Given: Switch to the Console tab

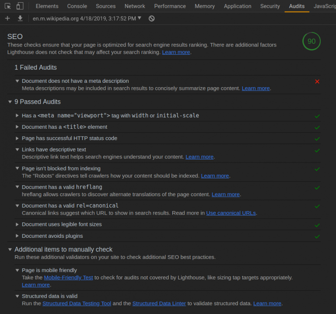Looking at the screenshot, I should (x=77, y=6).
